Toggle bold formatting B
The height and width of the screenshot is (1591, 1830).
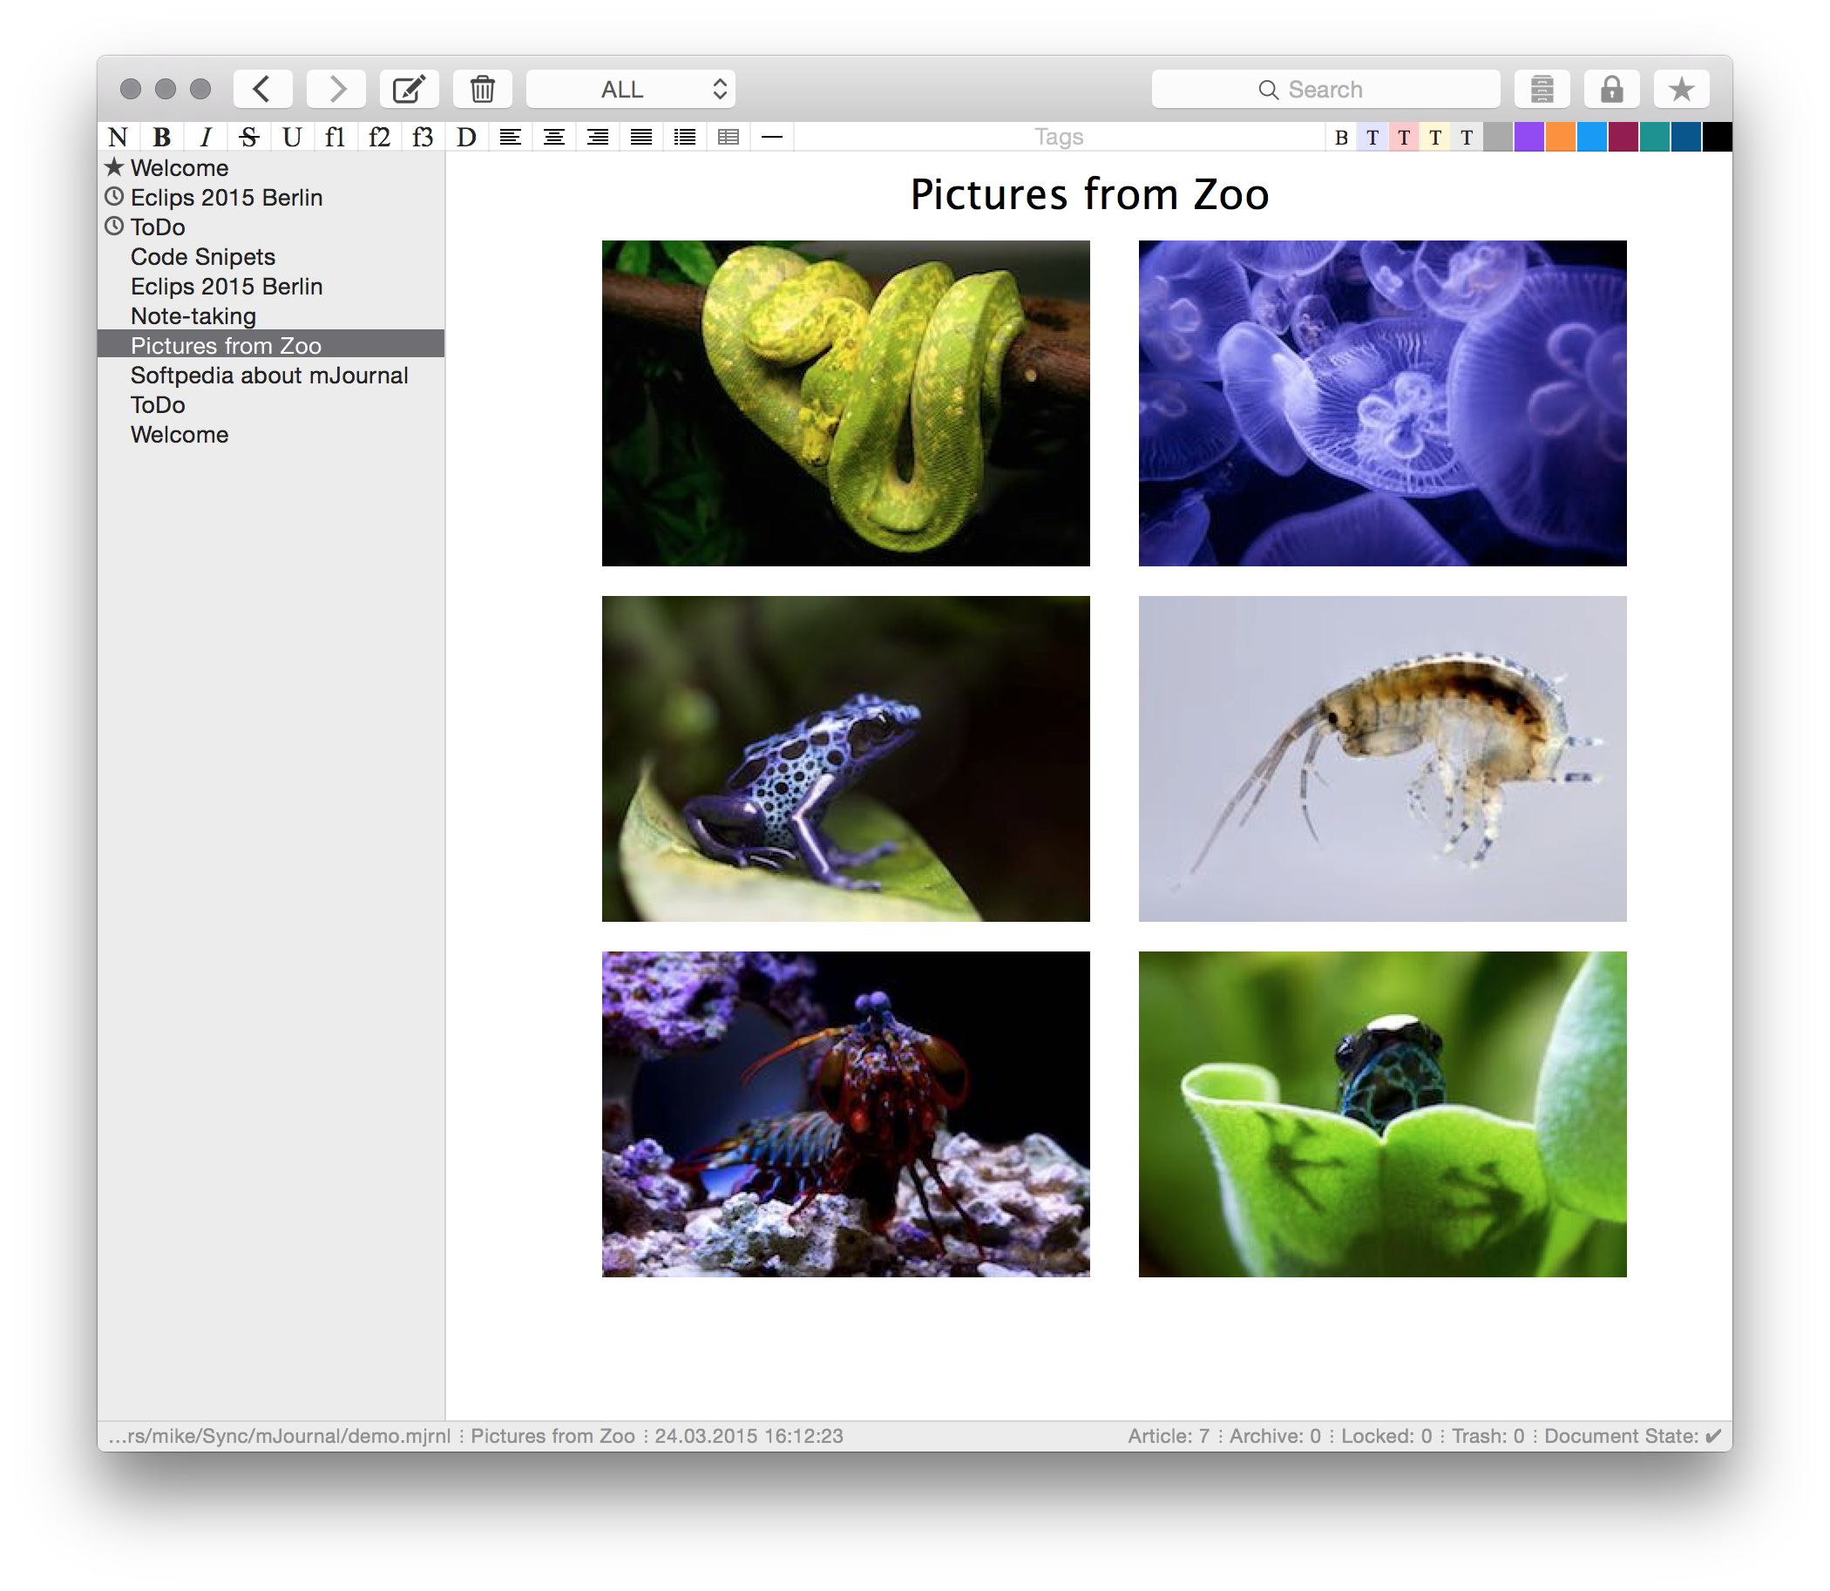click(161, 137)
